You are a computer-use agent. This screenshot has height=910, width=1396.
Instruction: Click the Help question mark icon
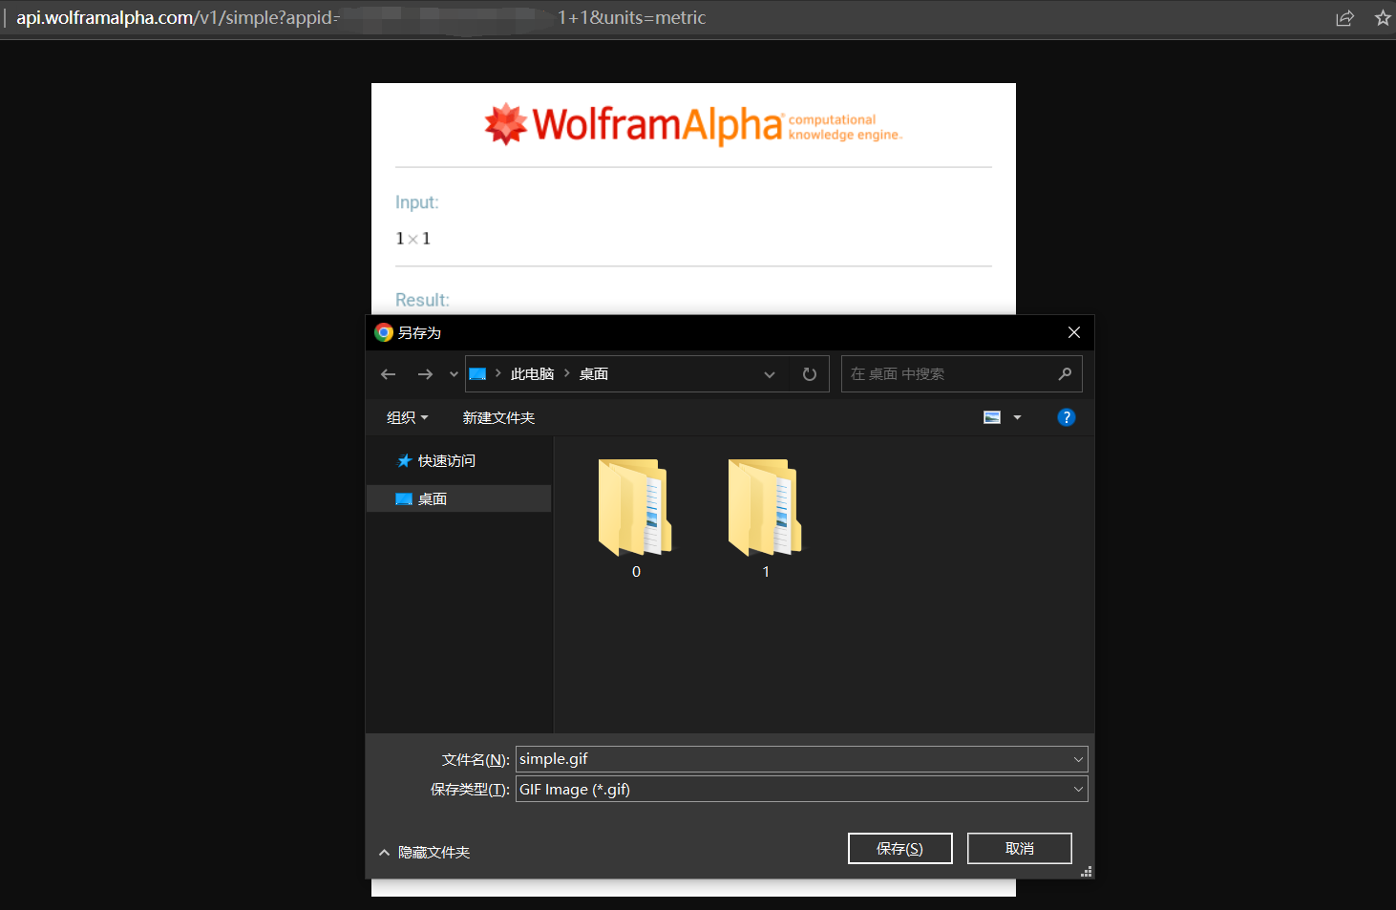click(x=1066, y=416)
